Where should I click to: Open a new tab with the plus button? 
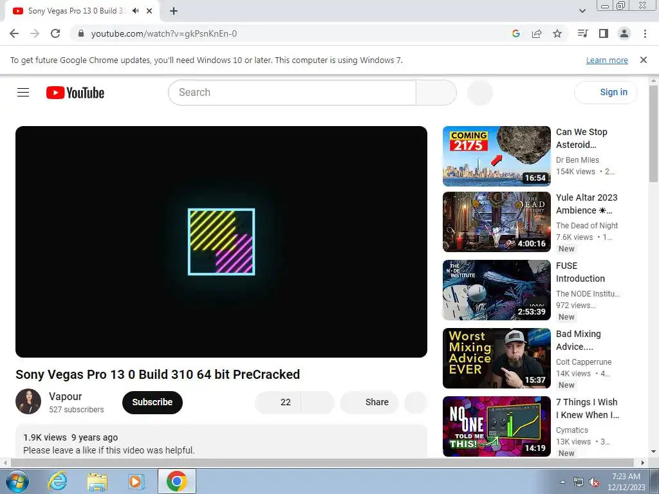click(174, 11)
